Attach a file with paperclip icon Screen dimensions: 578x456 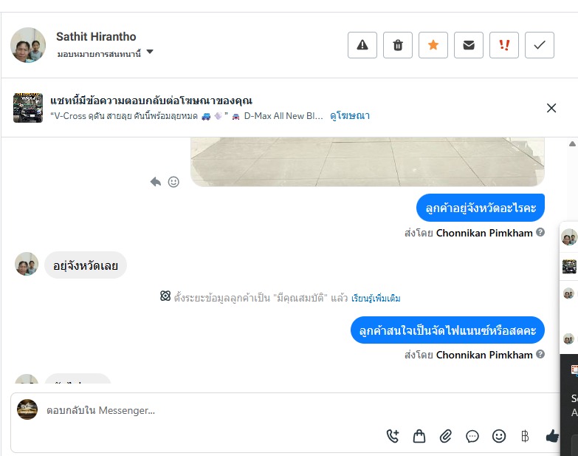(x=446, y=436)
